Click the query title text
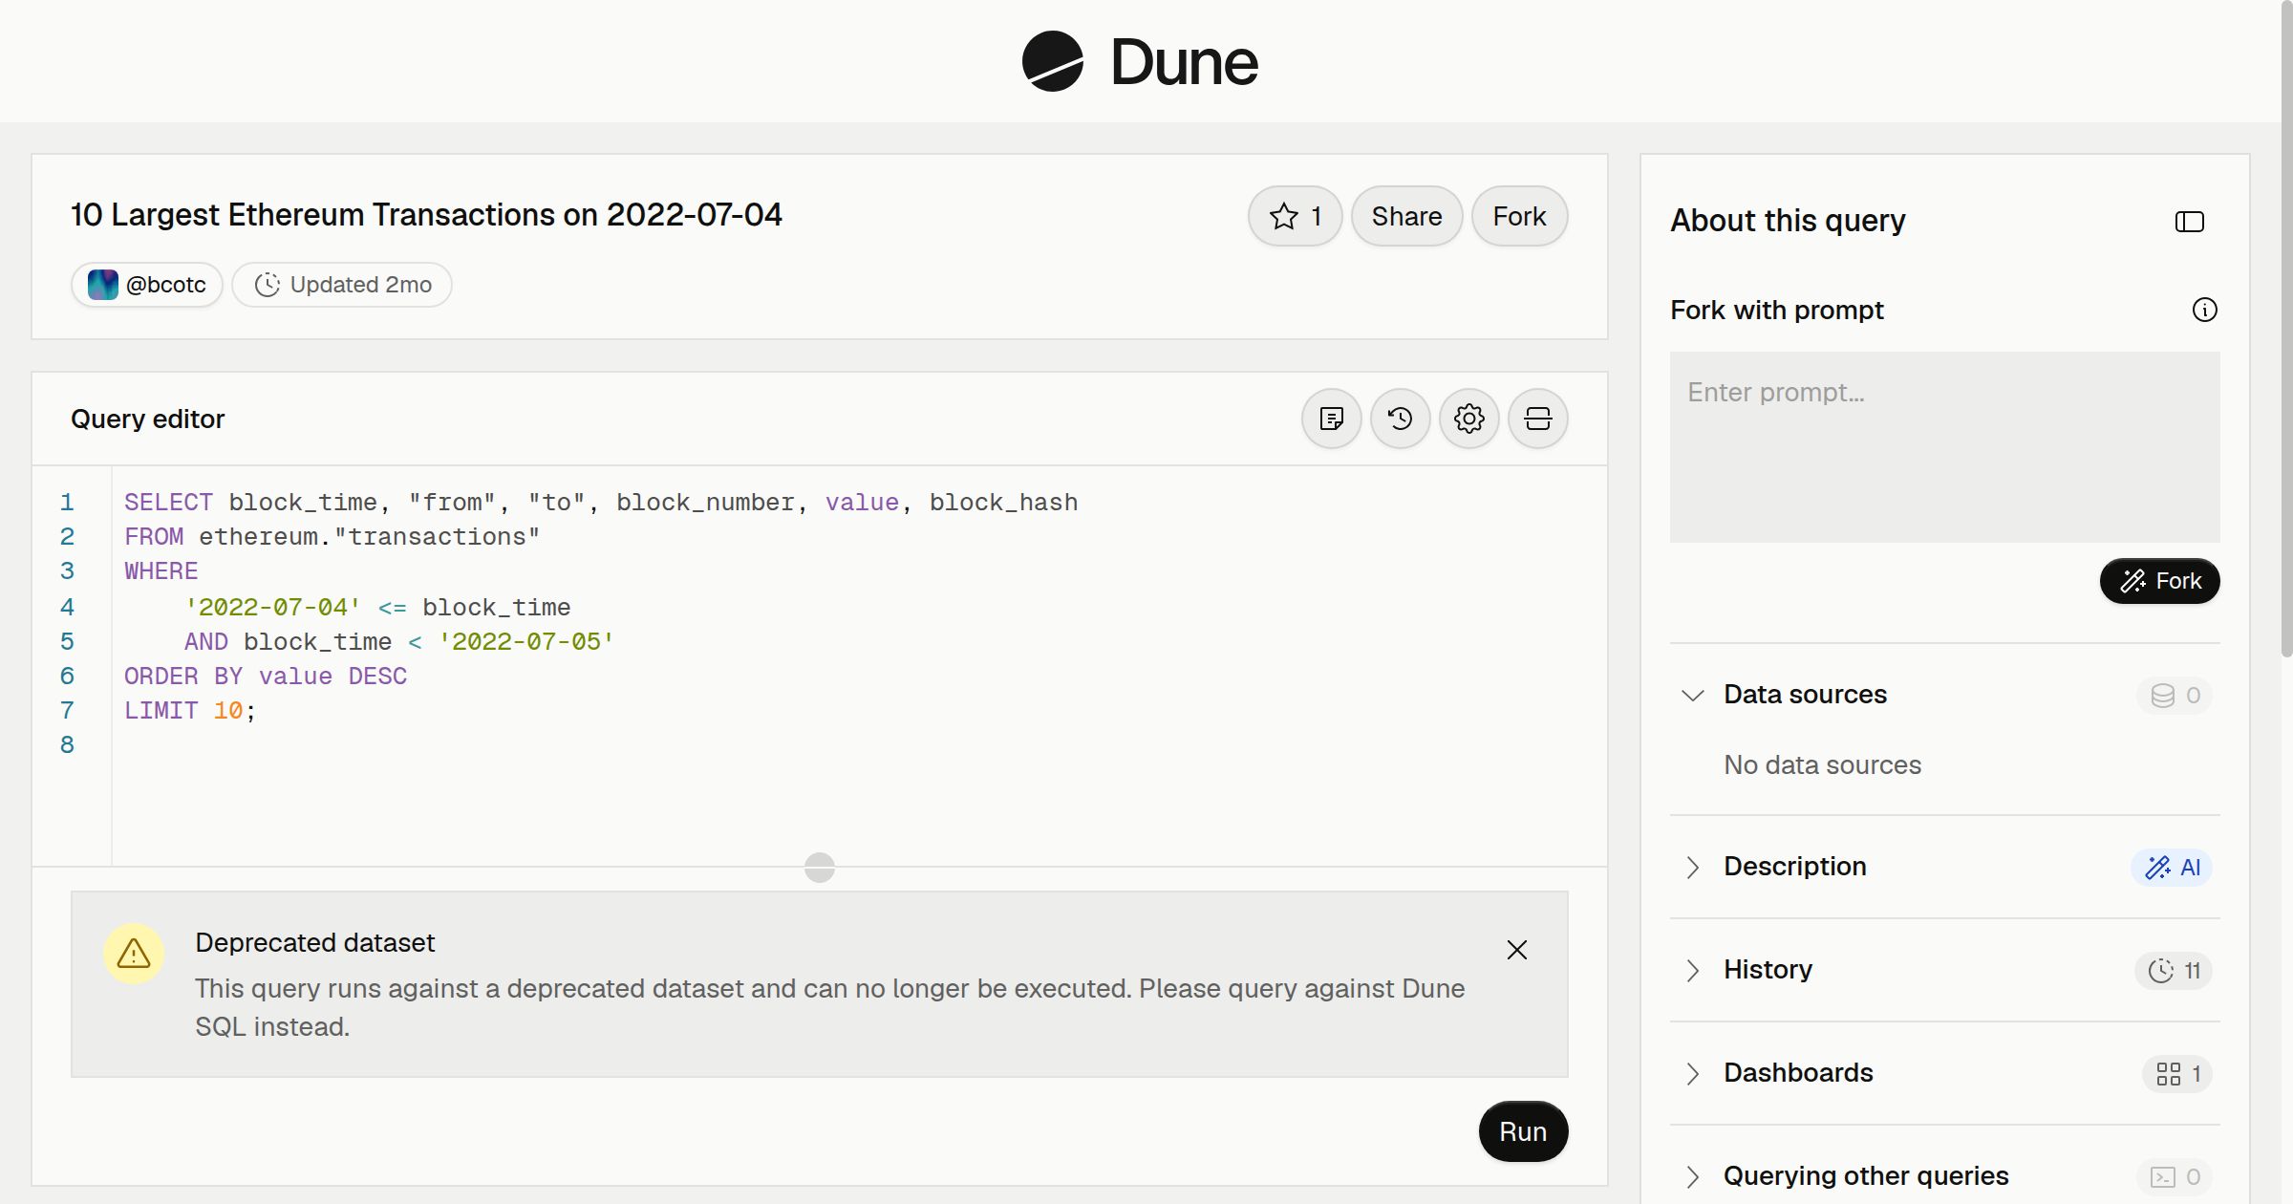Viewport: 2293px width, 1204px height. coord(426,214)
